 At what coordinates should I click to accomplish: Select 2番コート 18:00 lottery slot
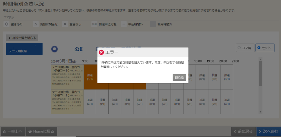point(202,102)
